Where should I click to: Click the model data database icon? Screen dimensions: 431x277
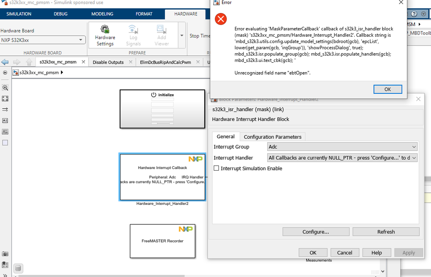[x=18, y=268]
